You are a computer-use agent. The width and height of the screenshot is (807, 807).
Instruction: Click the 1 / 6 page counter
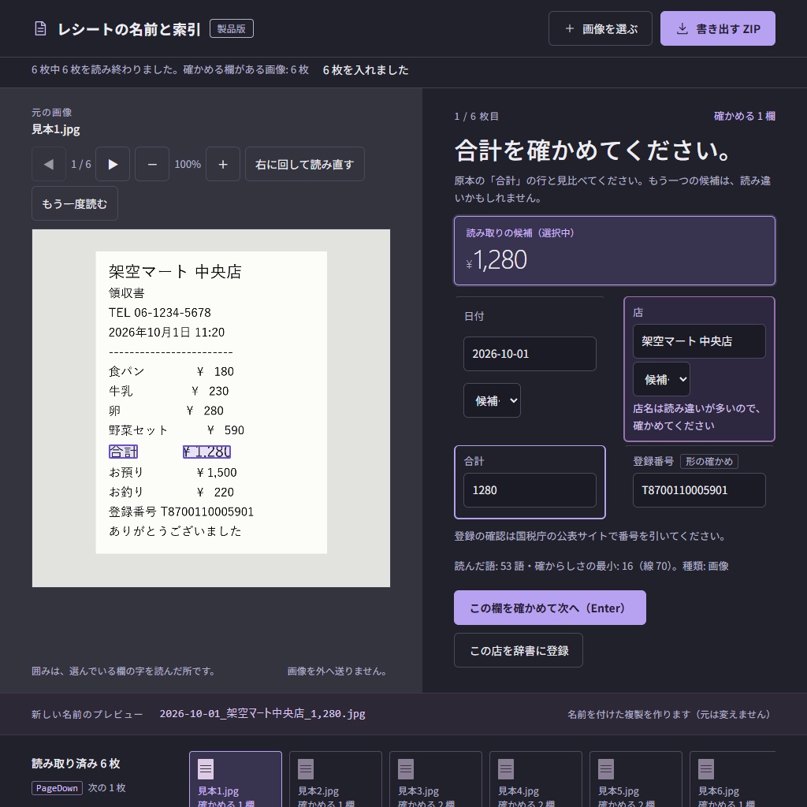[81, 164]
